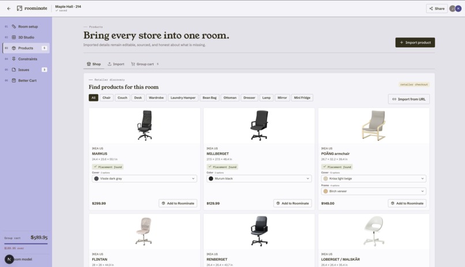Add POÄNG armchair to Roominate
Screen dimensions: 465x267
[407, 204]
